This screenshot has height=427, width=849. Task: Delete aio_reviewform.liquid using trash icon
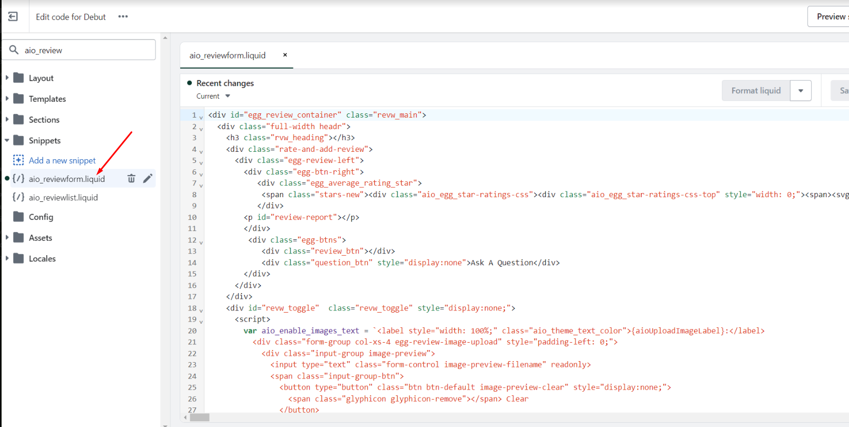[131, 179]
